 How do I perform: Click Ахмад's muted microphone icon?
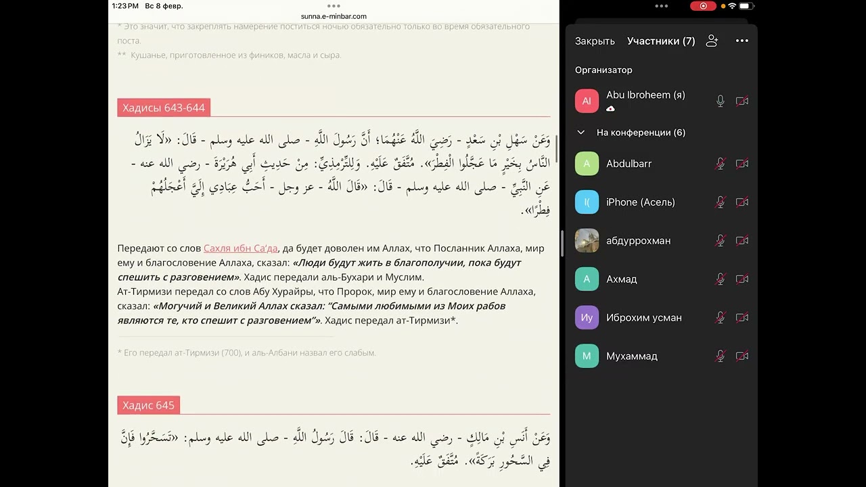721,279
